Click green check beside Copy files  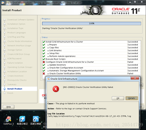44,48
